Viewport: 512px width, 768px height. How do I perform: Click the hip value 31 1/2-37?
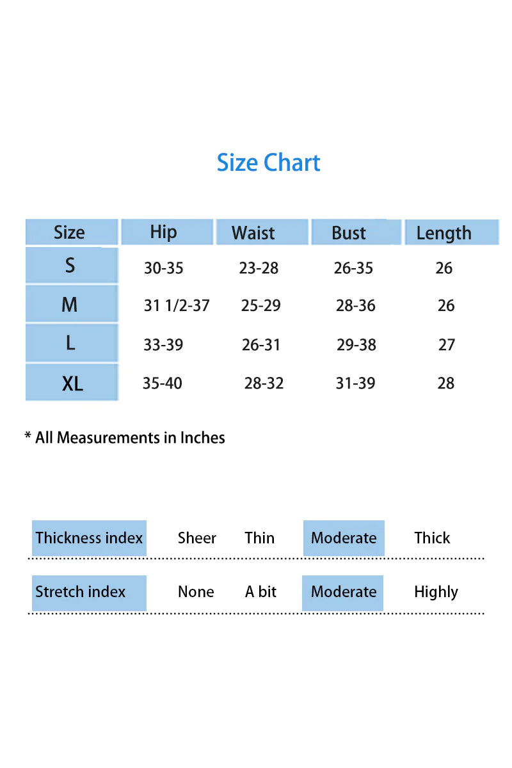tap(177, 306)
